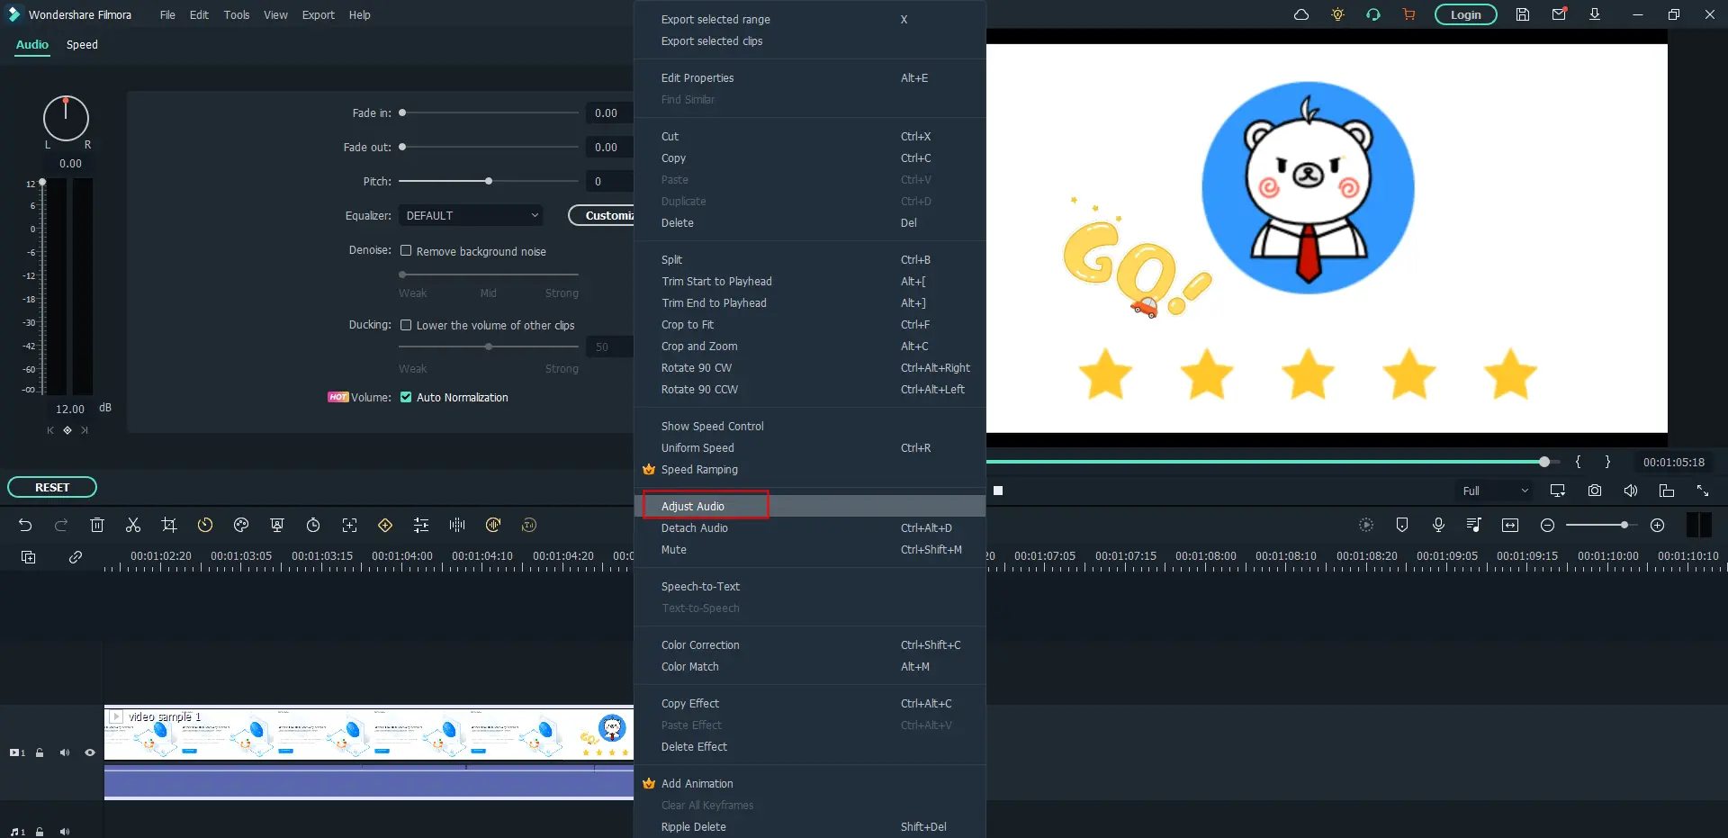Viewport: 1728px width, 838px height.
Task: Mute video track 1 speaker toggle
Action: coord(65,752)
